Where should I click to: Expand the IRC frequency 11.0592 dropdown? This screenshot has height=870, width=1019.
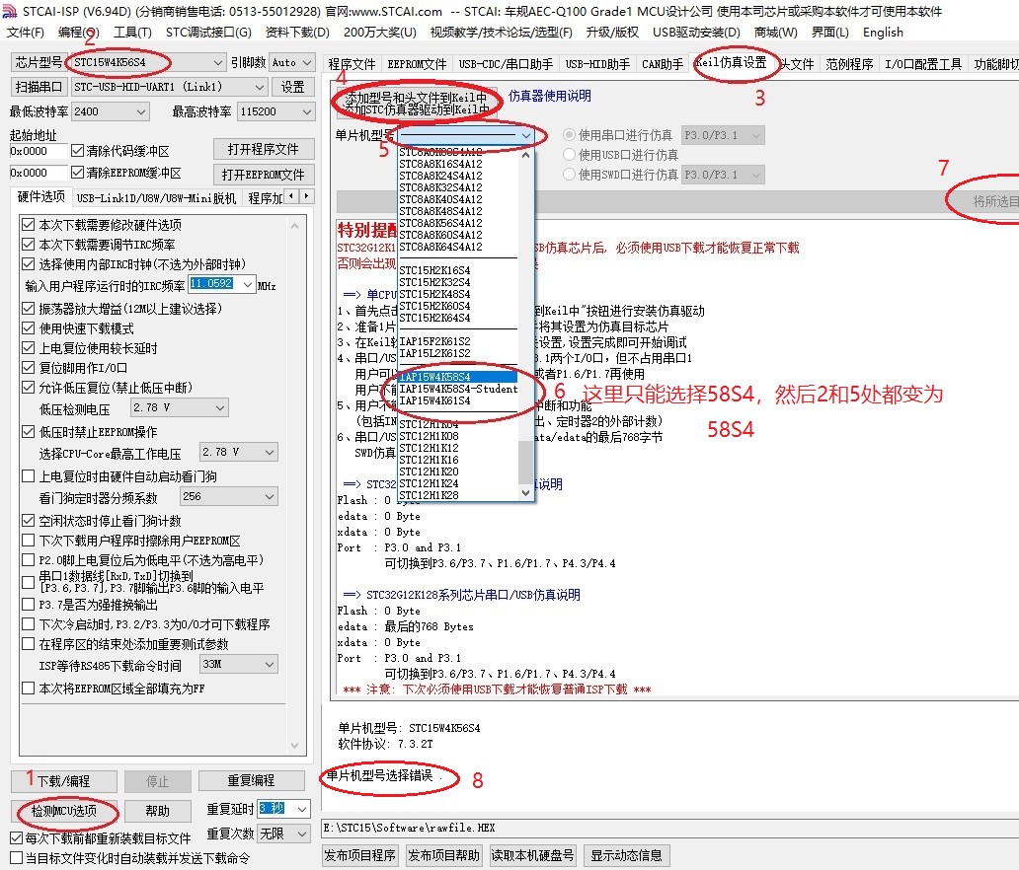247,284
